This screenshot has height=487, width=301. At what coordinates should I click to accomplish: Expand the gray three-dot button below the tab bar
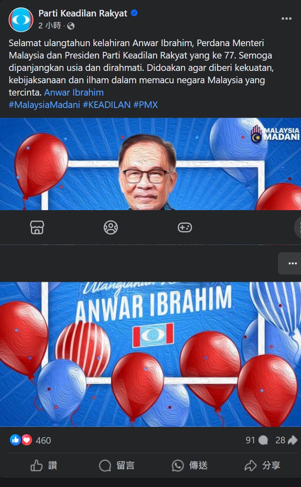(290, 263)
